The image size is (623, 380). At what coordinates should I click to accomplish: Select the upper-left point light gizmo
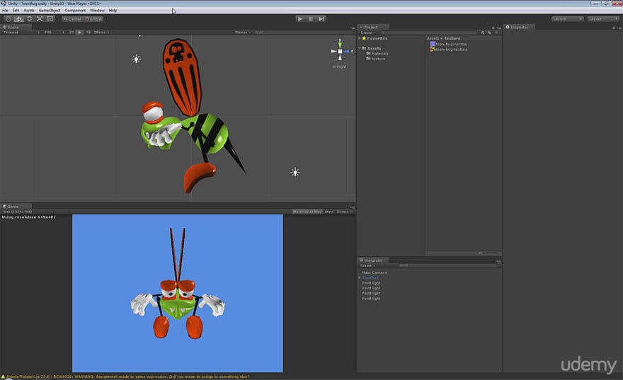[x=136, y=59]
